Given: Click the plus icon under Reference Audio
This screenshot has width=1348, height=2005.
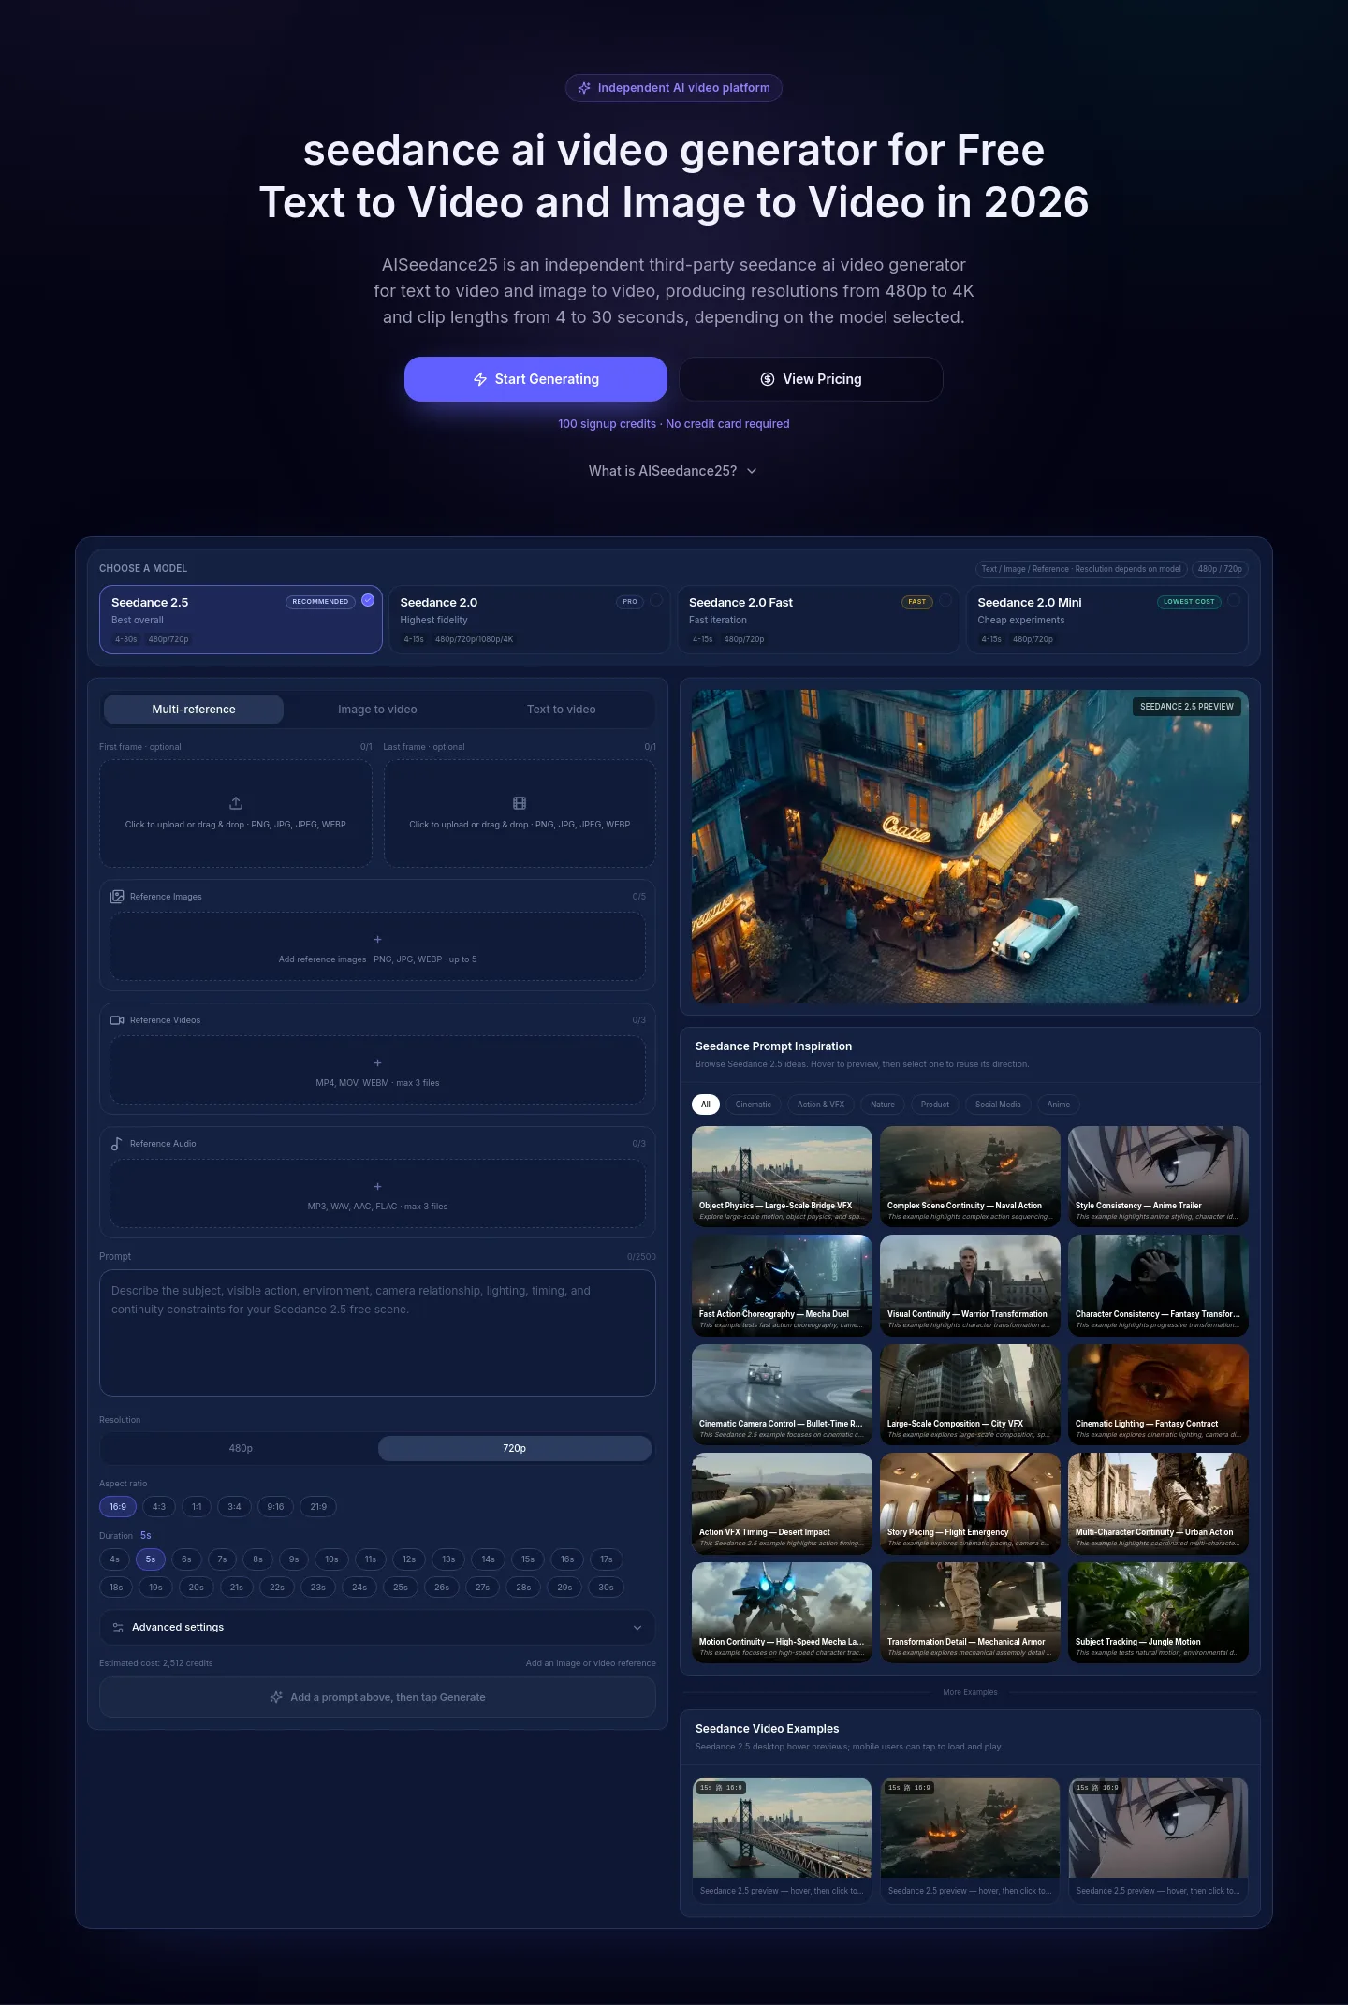Looking at the screenshot, I should click(x=378, y=1186).
